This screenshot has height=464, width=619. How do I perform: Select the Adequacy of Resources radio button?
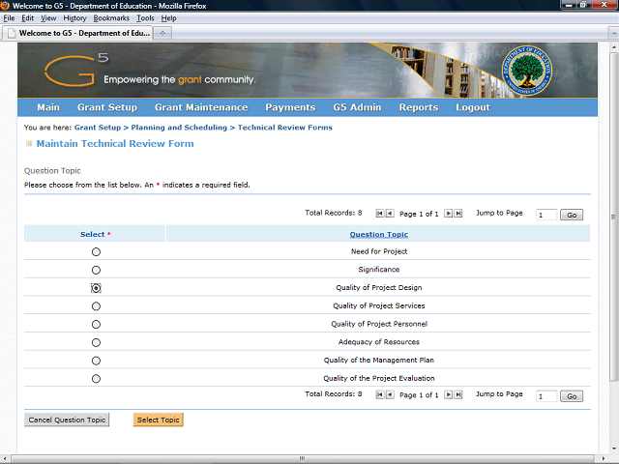pyautogui.click(x=96, y=342)
